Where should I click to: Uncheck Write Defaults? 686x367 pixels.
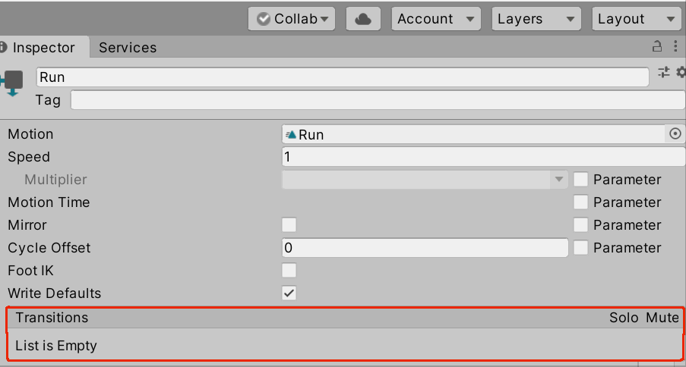(x=289, y=293)
